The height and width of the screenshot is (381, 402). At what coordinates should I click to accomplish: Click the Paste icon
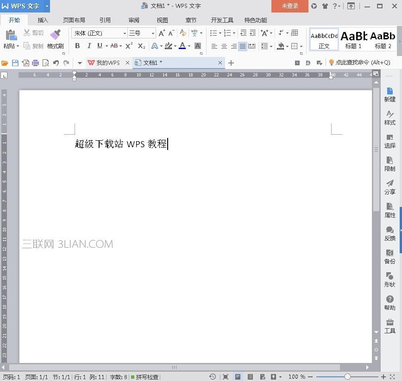(x=11, y=35)
